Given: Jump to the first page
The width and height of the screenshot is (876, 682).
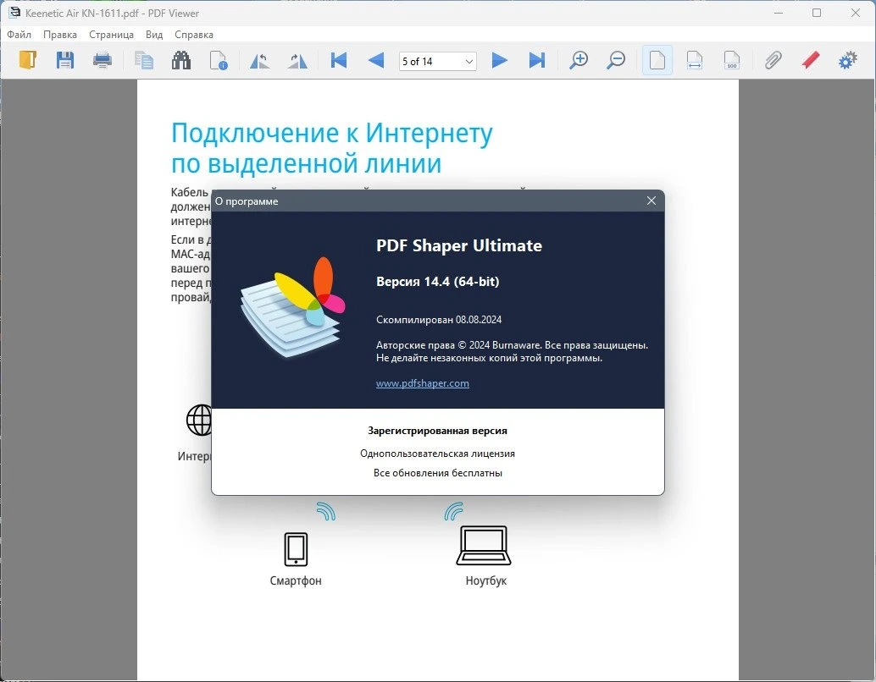Looking at the screenshot, I should pos(339,60).
